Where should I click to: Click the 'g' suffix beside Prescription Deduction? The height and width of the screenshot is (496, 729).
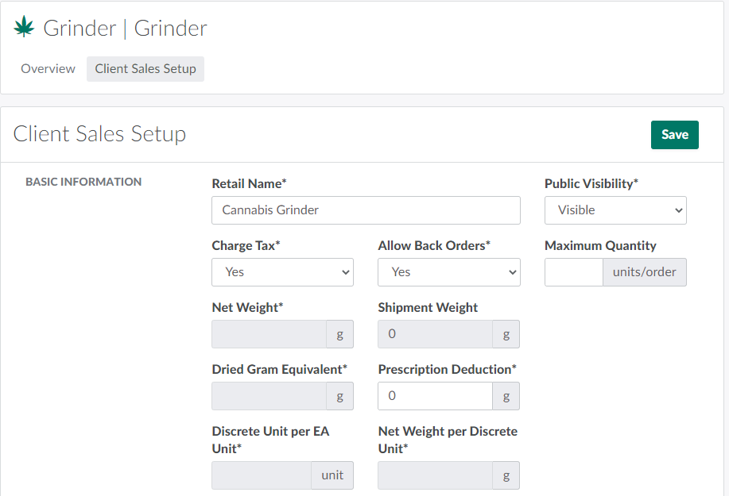pos(506,396)
